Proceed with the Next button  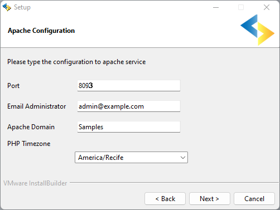[x=210, y=199]
